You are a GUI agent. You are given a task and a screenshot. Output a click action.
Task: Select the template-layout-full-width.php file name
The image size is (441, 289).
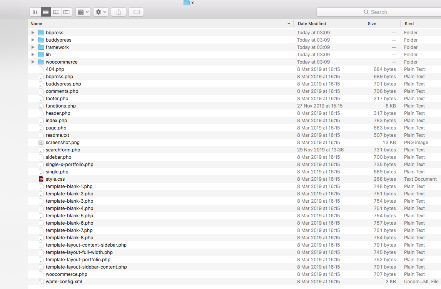(79, 252)
